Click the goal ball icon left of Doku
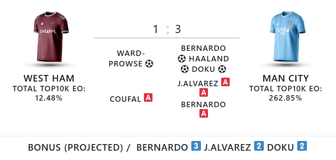Screen dimensions: 336x160 (x=185, y=69)
